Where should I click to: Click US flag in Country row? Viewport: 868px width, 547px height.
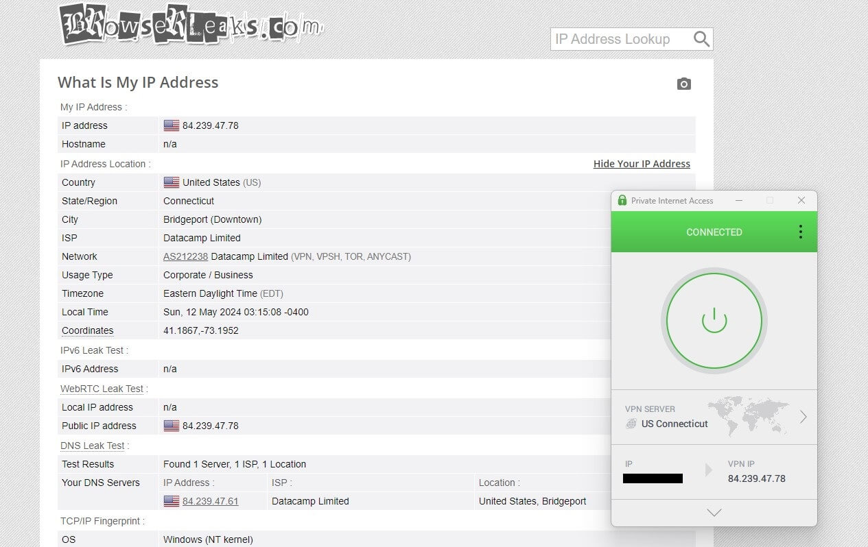click(172, 182)
